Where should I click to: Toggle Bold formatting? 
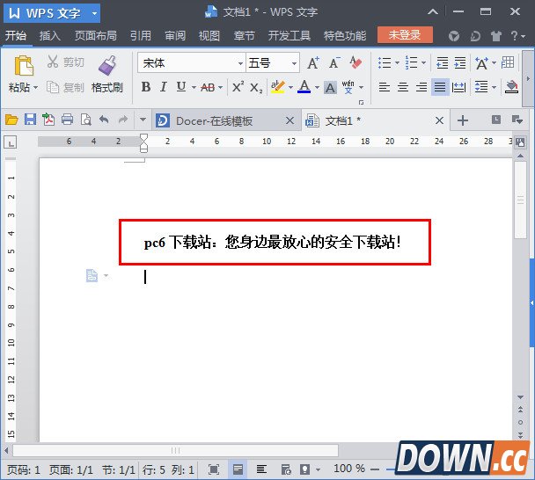[x=146, y=87]
